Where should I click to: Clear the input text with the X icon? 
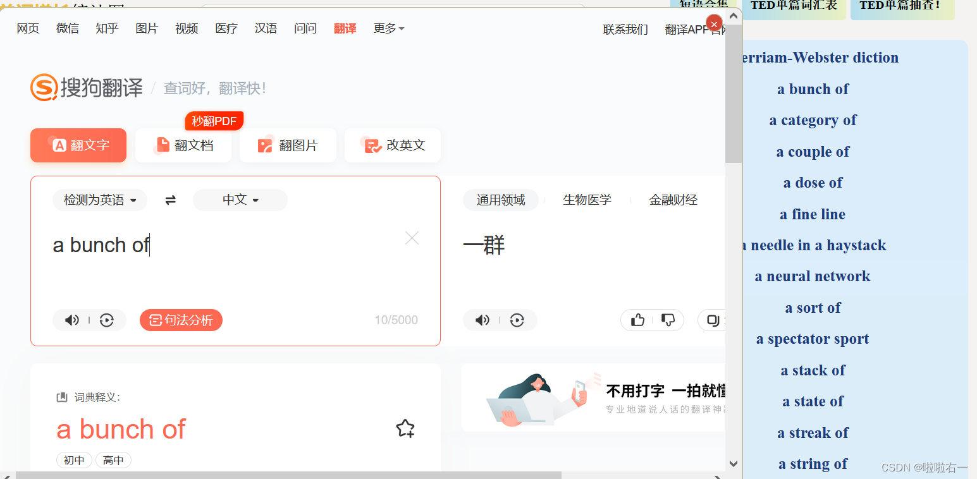point(412,238)
